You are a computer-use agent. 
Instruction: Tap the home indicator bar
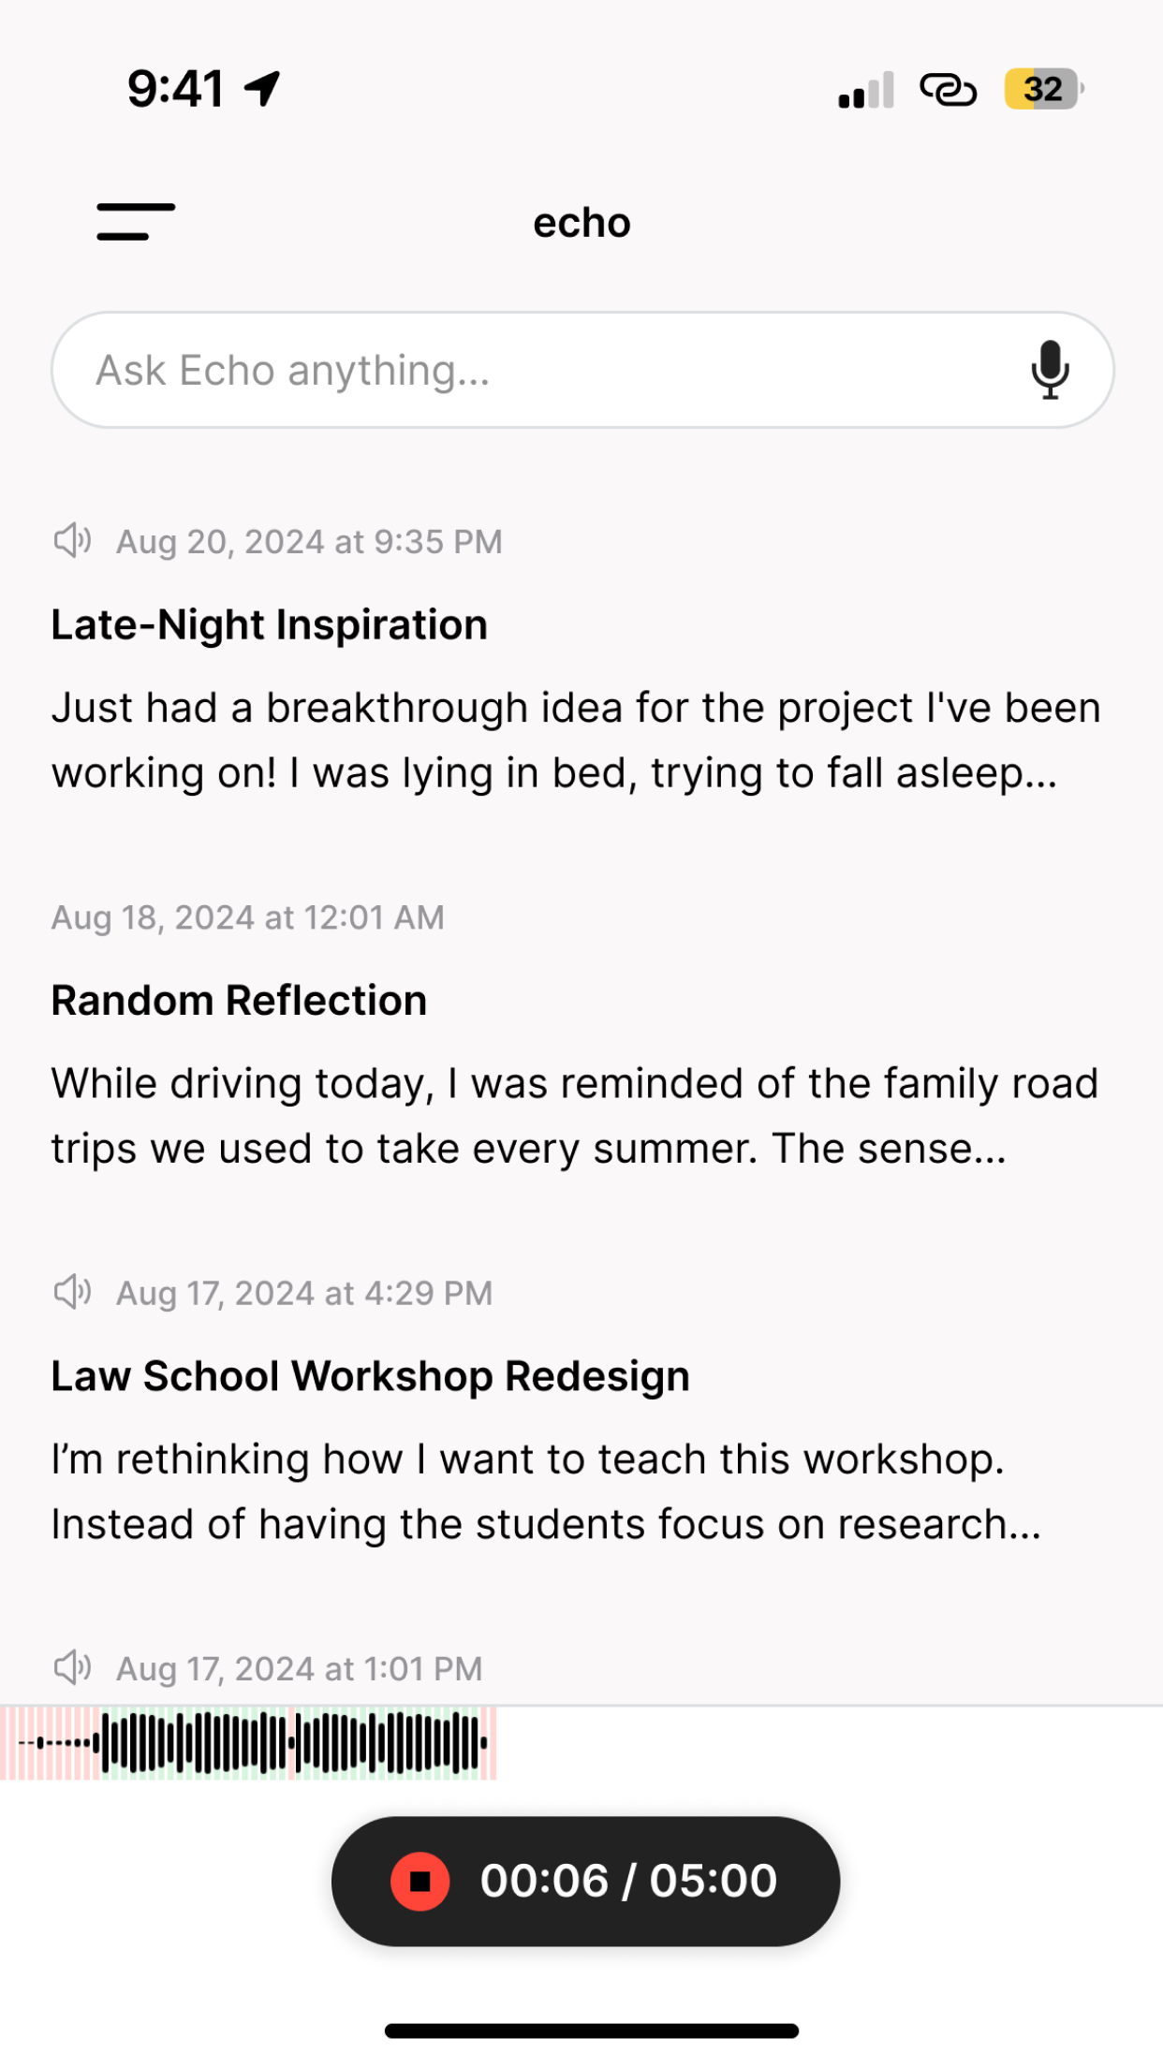591,2030
